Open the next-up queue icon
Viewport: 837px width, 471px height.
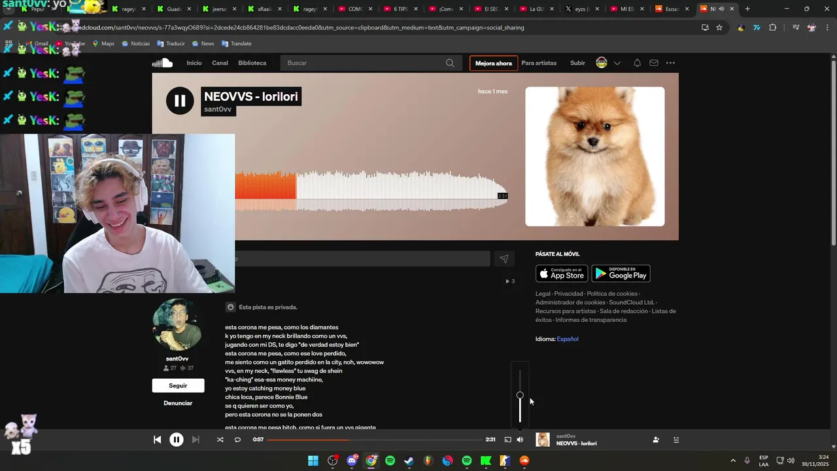676,440
